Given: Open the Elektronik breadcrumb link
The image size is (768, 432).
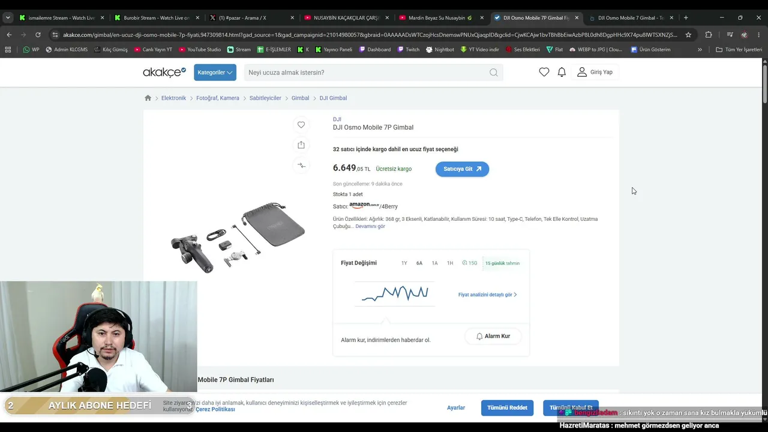Looking at the screenshot, I should tap(173, 98).
